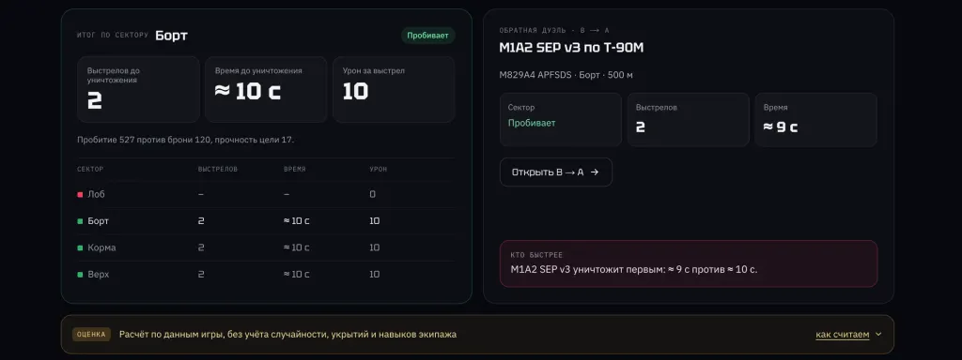Click the «≈ 10 с» time in Корма row
The image size is (962, 360).
click(x=296, y=247)
